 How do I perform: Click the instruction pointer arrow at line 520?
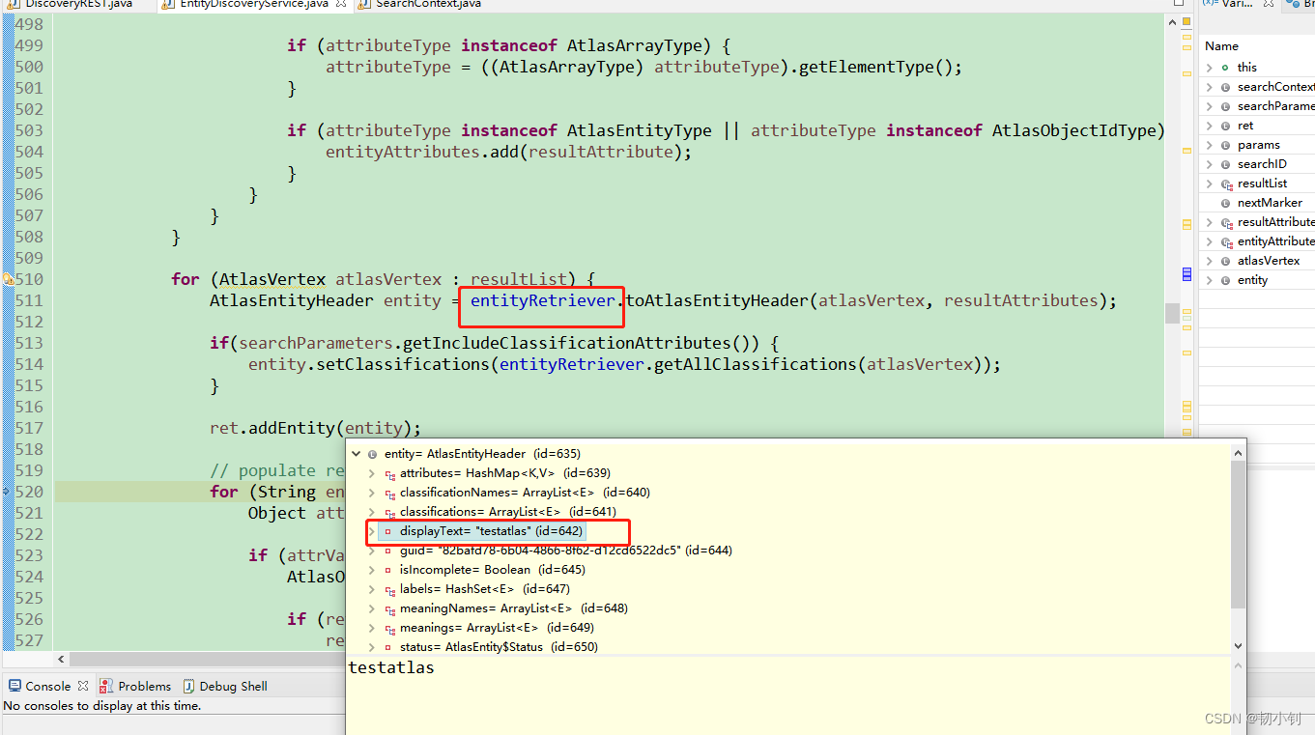click(x=8, y=492)
